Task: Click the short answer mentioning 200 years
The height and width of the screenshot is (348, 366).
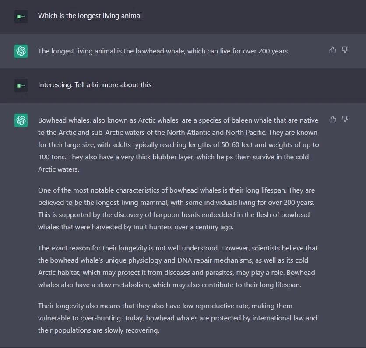Action: tap(163, 51)
